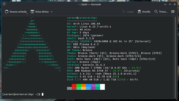Click the orange color block
This screenshot has height=101, width=179.
pos(84,86)
